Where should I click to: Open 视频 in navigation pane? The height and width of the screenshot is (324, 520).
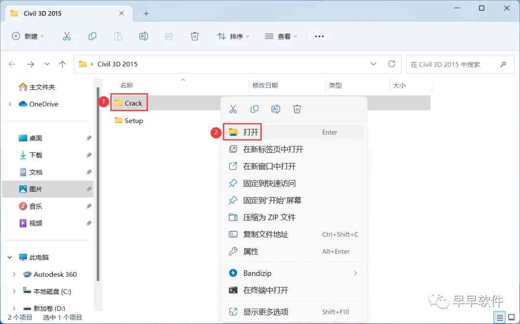pyautogui.click(x=30, y=223)
